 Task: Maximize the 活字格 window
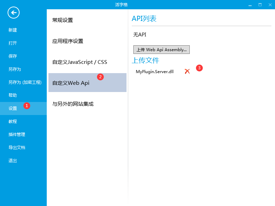[x=260, y=5]
